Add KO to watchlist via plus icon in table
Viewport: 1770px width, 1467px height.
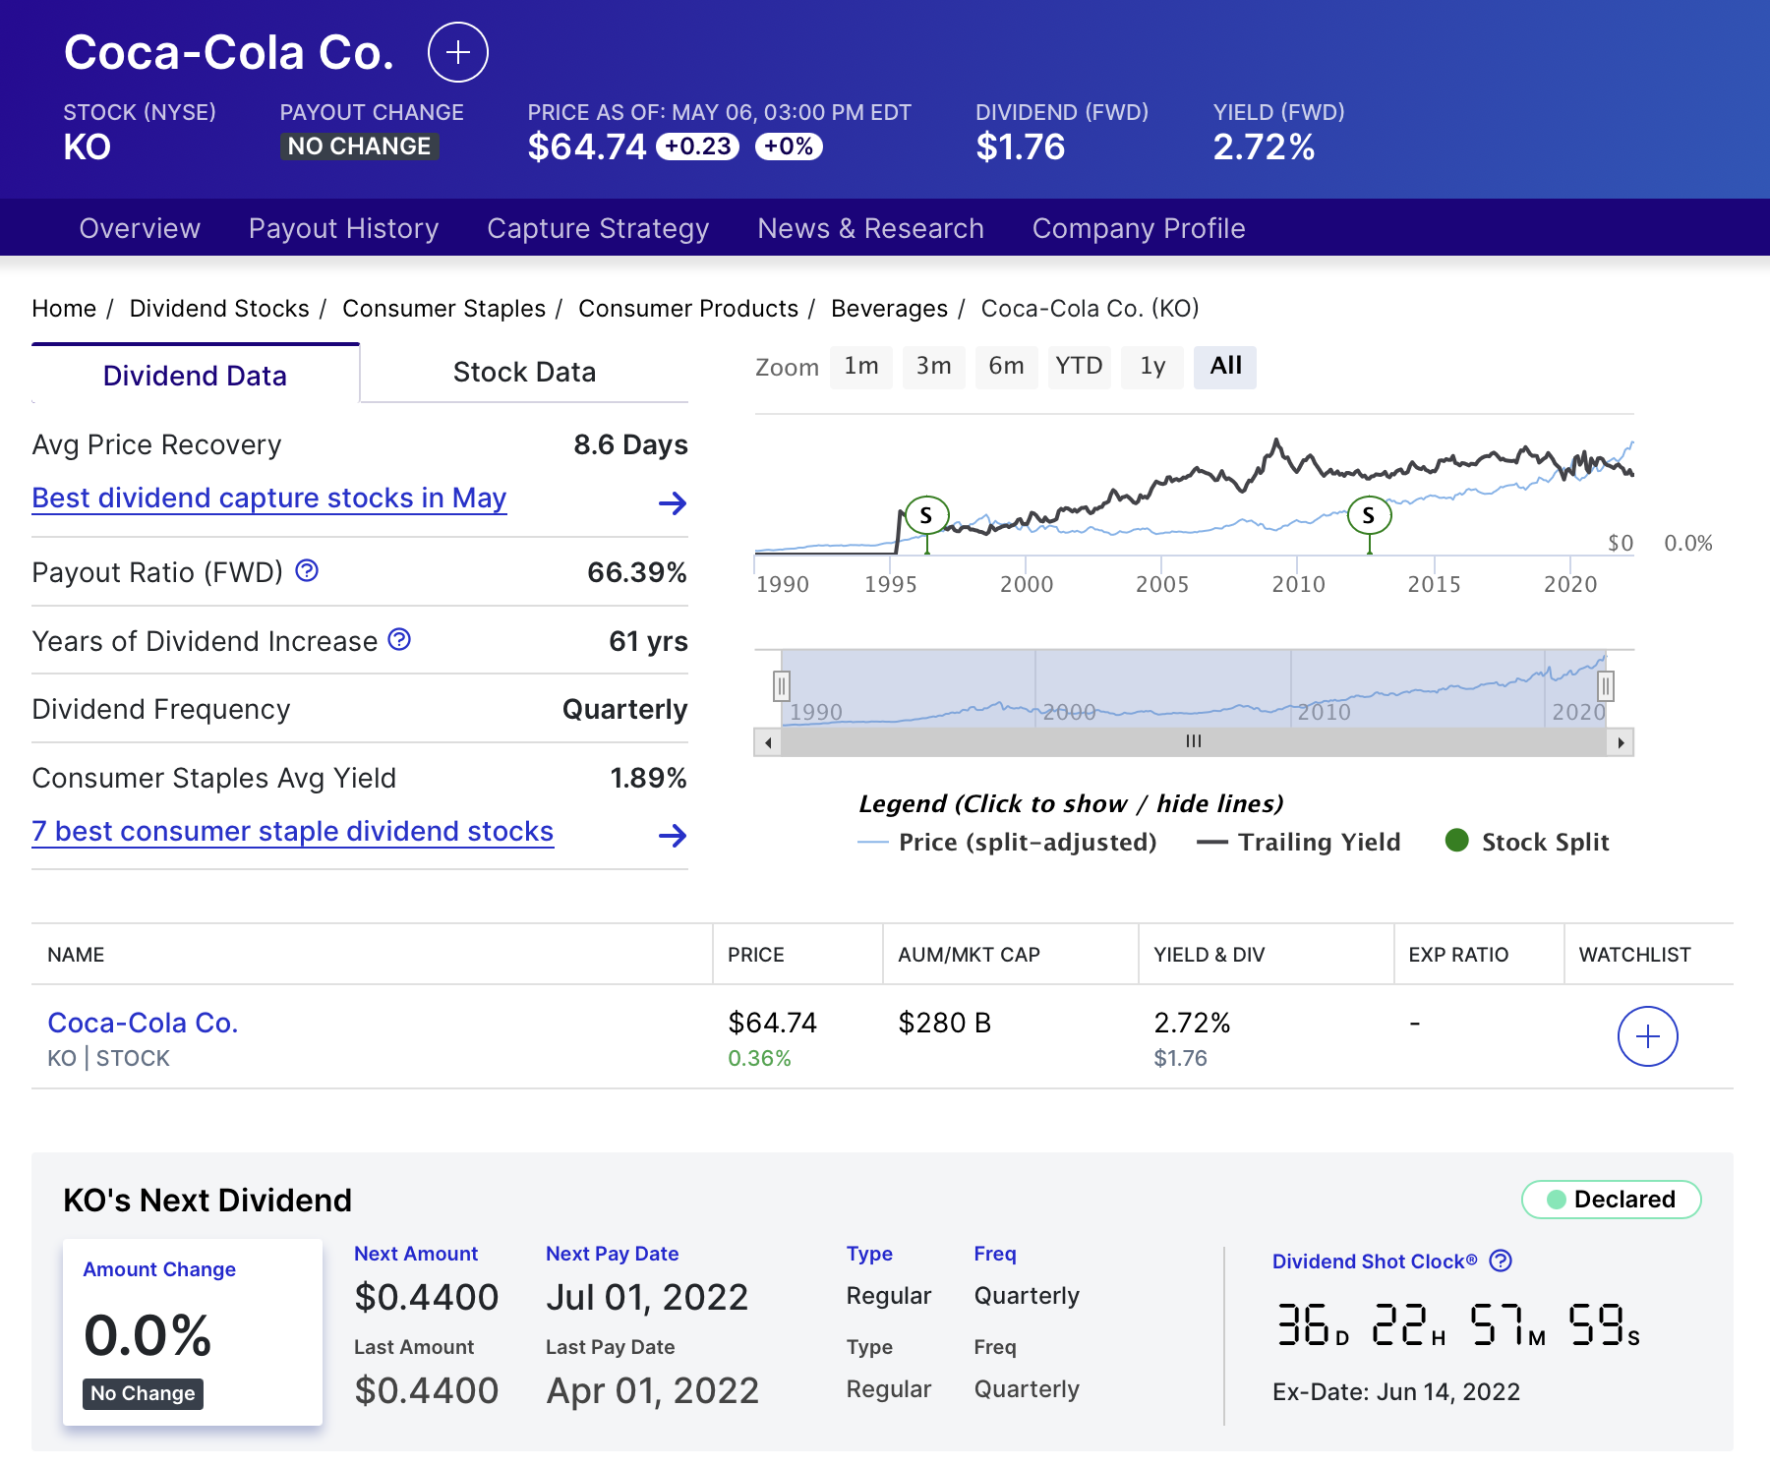coord(1648,1036)
